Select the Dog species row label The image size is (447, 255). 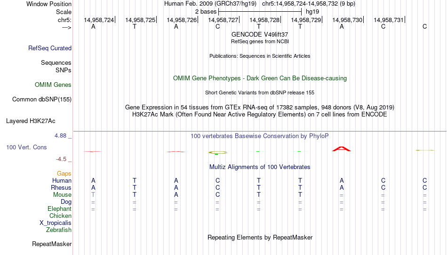click(x=66, y=202)
